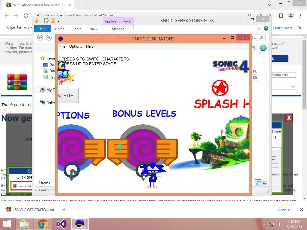This screenshot has height=230, width=307.
Task: Select the Recent places item in navigation pane
Action: point(49,77)
